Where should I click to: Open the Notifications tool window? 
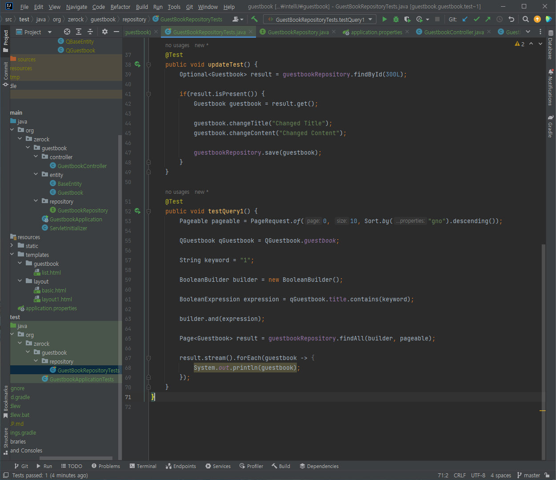coord(551,87)
